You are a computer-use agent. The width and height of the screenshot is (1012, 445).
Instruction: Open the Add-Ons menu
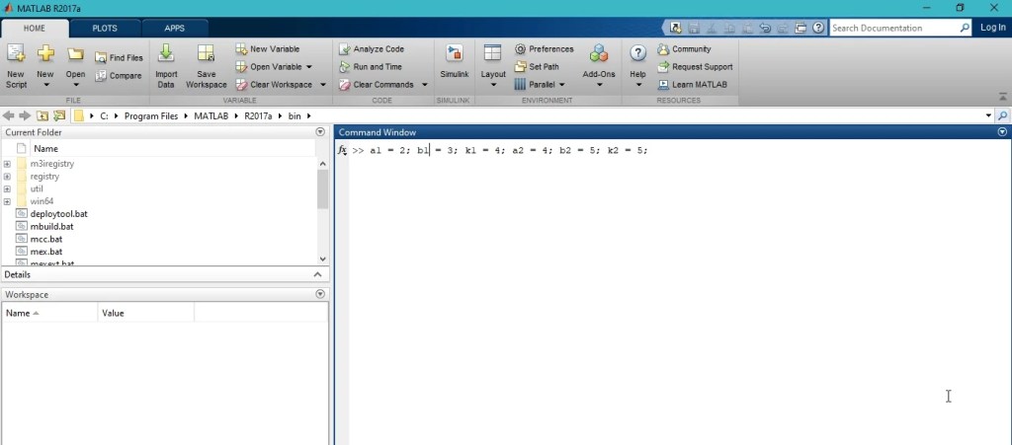pos(599,66)
